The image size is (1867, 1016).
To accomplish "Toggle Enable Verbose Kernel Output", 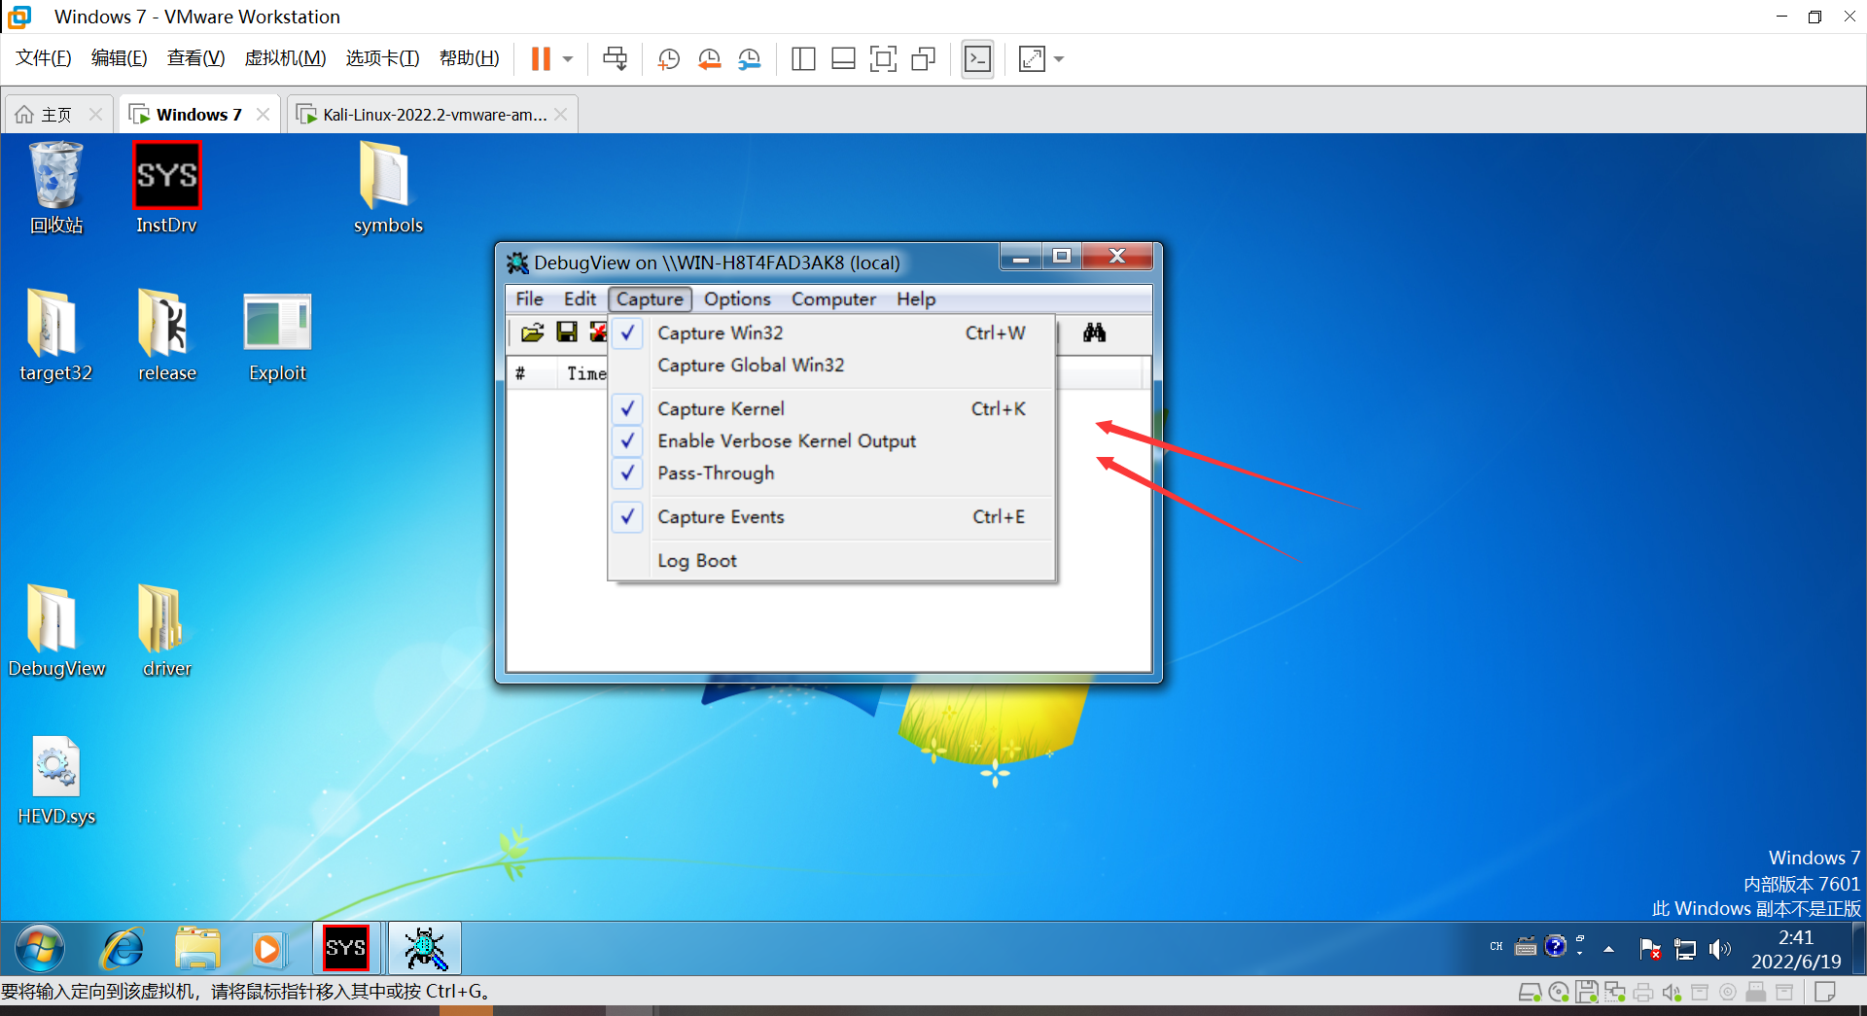I will coord(832,441).
